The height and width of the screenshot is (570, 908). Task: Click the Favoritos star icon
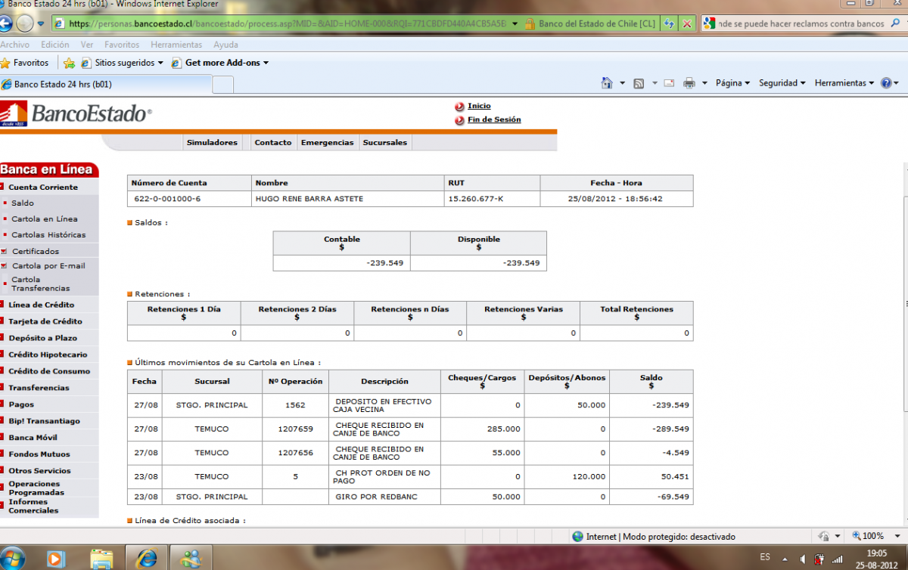pos(5,63)
